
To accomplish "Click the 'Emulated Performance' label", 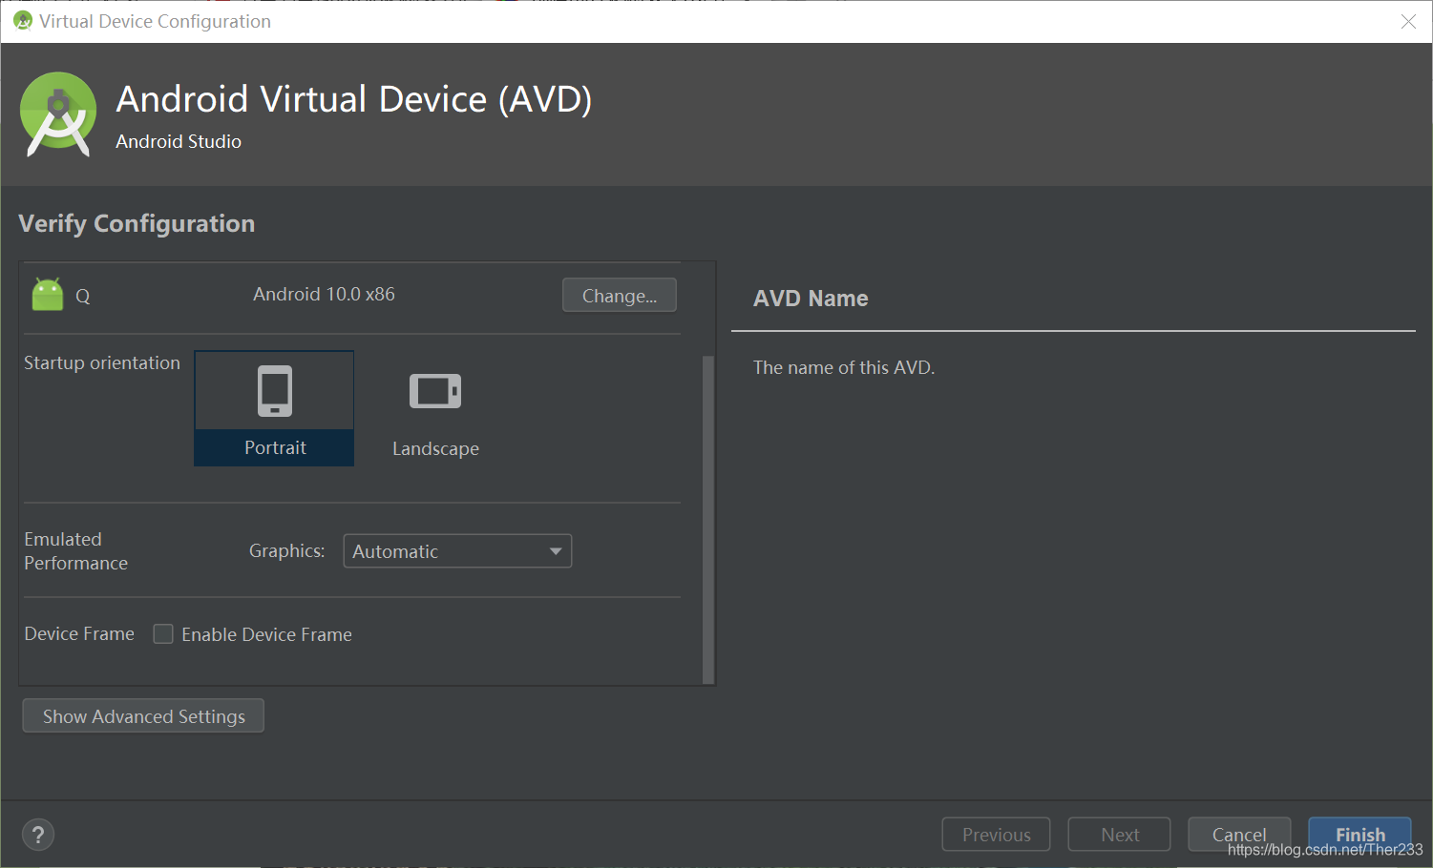I will click(x=75, y=551).
